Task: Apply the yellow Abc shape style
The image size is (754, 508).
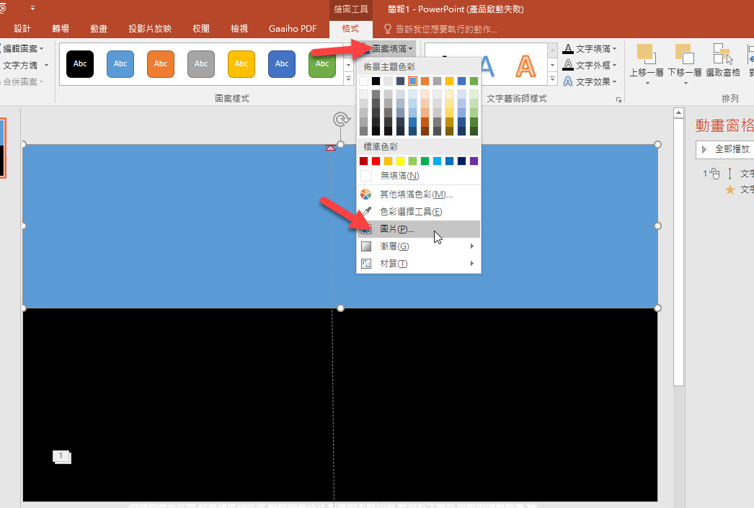Action: coord(241,64)
